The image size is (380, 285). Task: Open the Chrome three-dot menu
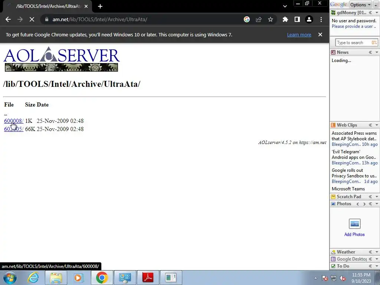click(321, 19)
